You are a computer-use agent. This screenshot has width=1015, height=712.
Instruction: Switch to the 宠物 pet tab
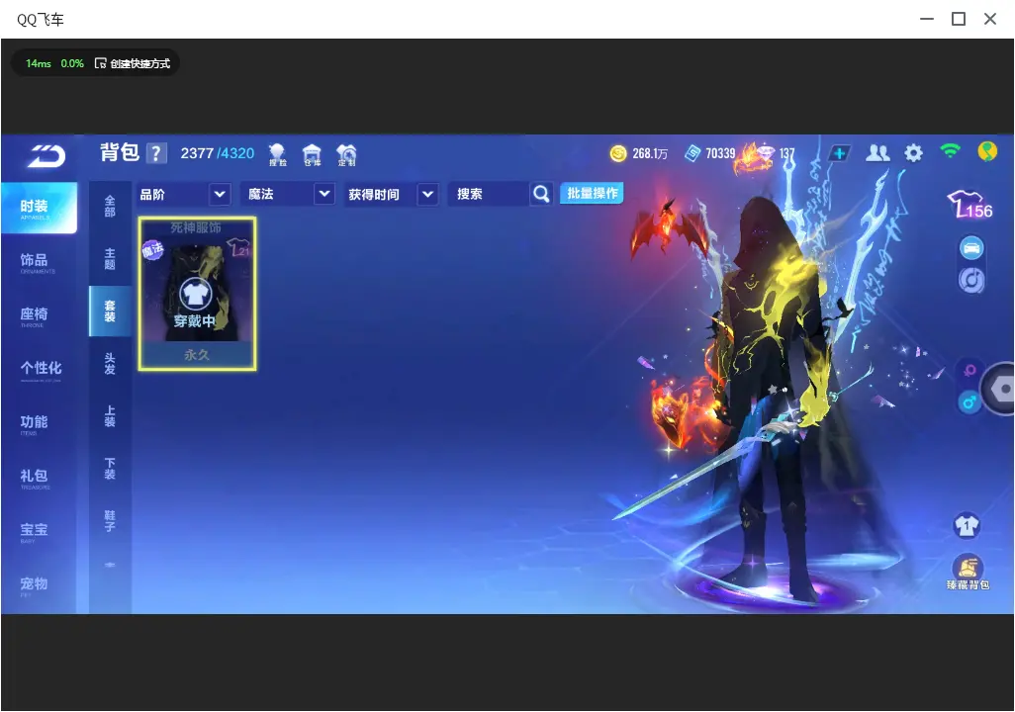click(34, 585)
